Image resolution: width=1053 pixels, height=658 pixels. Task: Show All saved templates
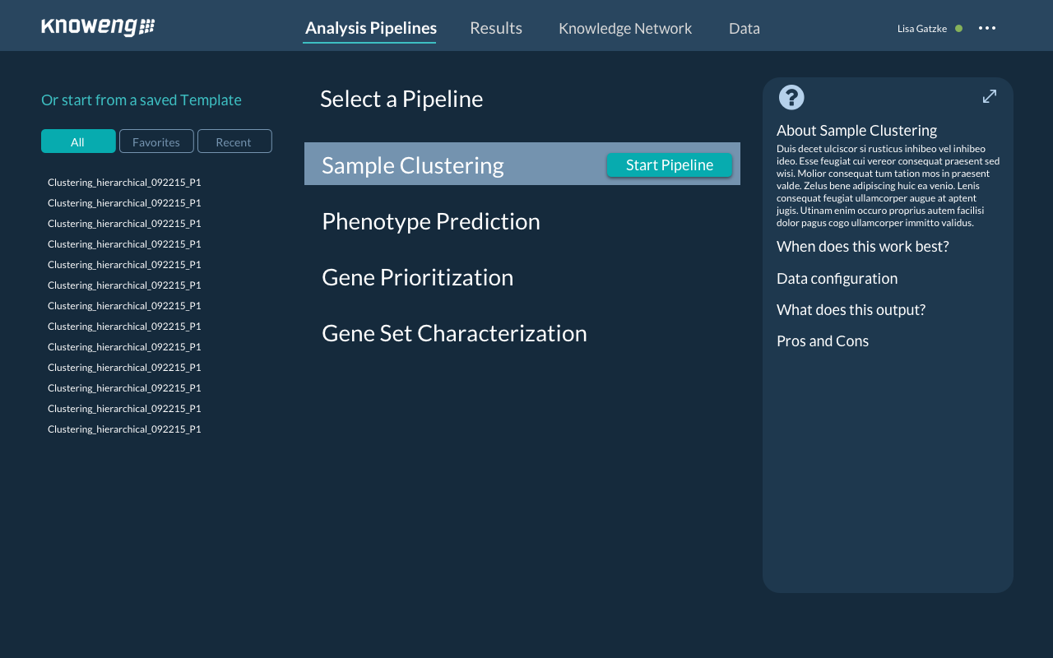(78, 141)
